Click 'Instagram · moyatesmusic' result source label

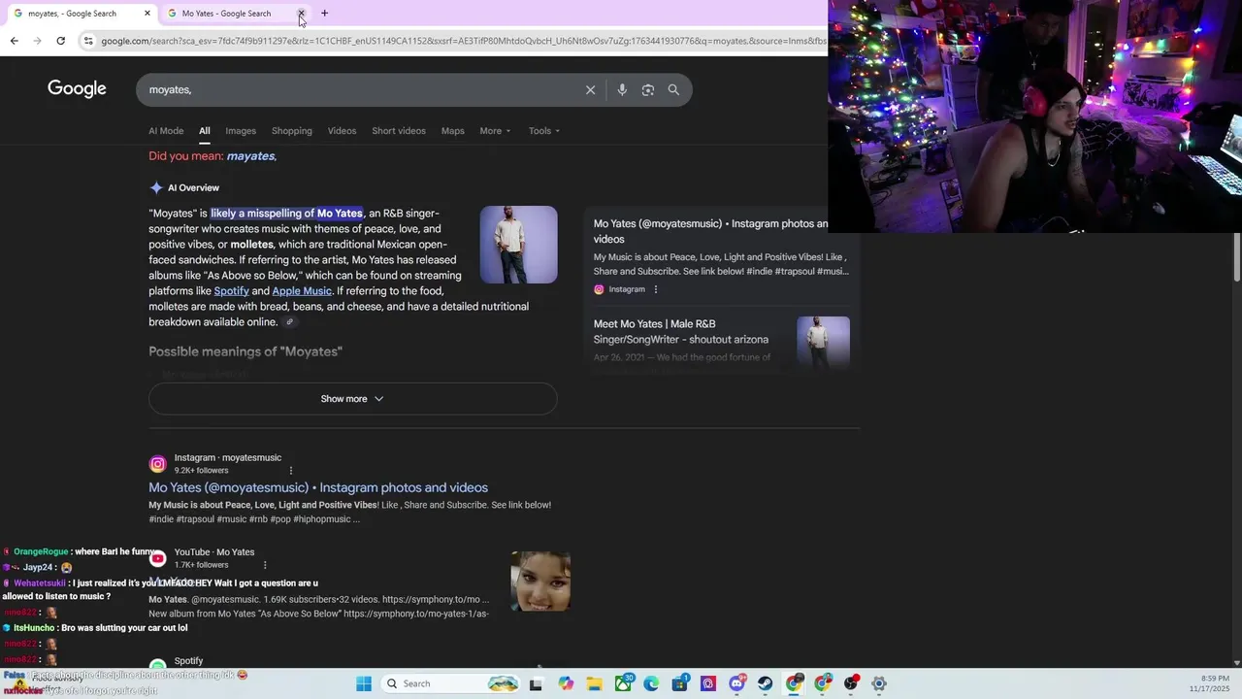[x=228, y=458]
